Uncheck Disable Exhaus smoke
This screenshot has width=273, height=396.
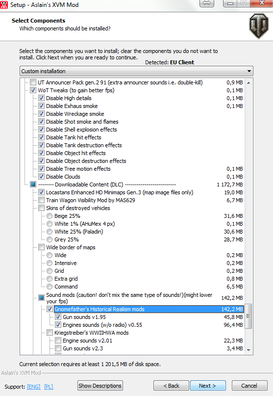point(41,106)
